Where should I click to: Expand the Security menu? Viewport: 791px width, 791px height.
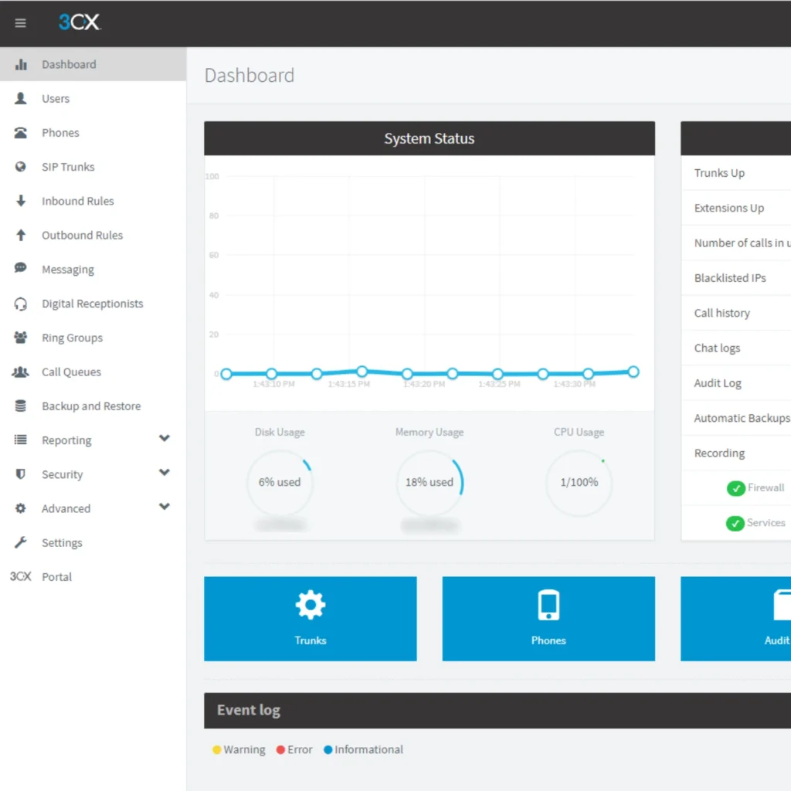62,474
